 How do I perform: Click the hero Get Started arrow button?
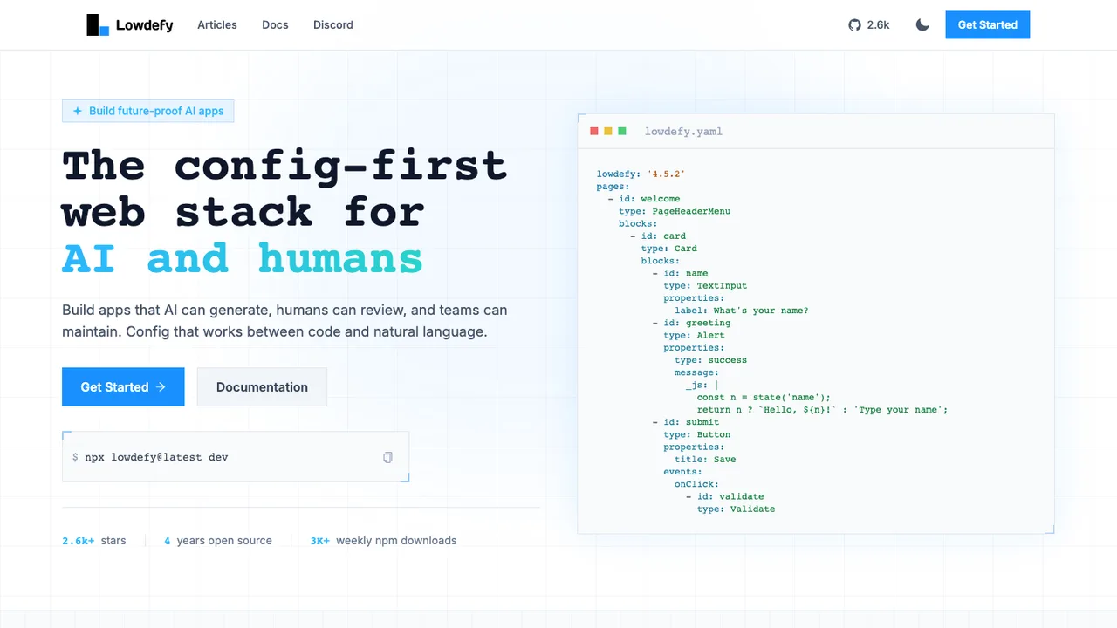point(123,387)
